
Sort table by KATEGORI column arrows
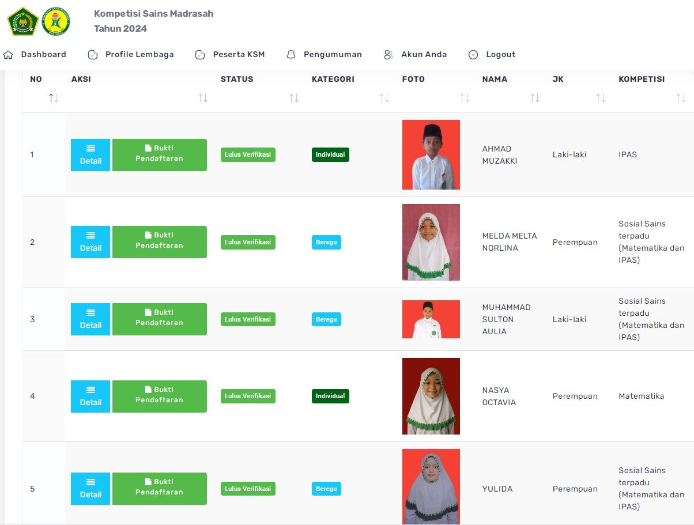[x=384, y=98]
